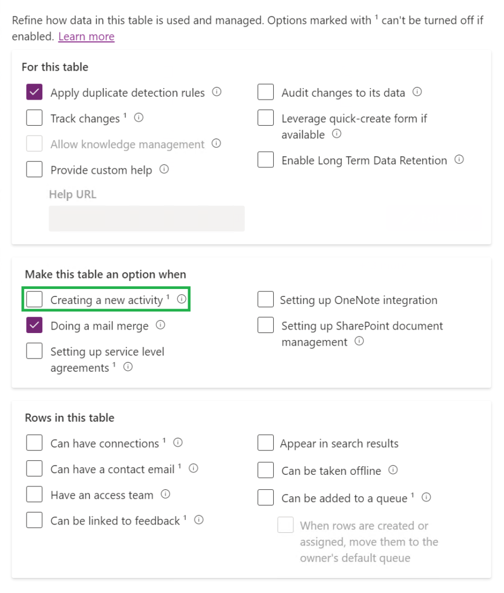
Task: Click info icon beside Can be added to a queue
Action: tap(426, 497)
